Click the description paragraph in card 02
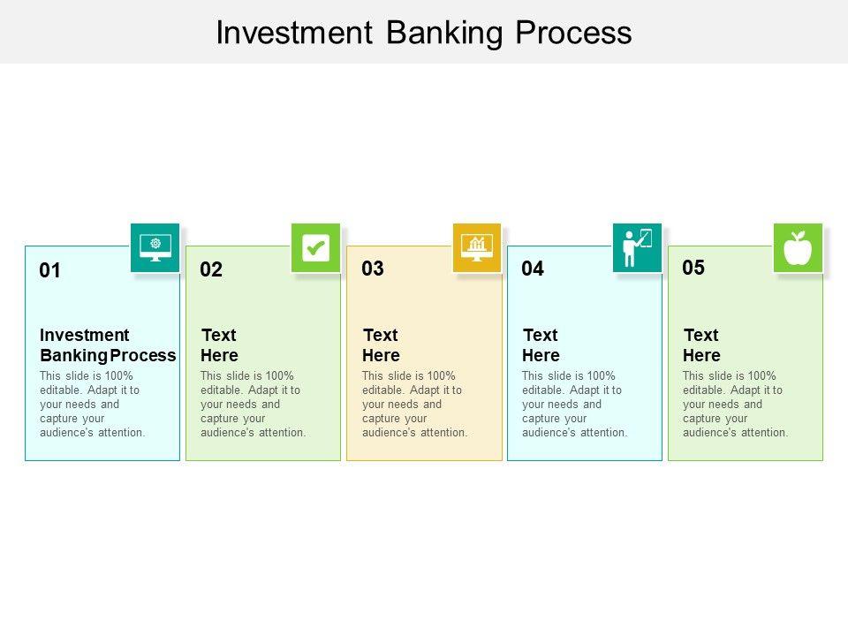Image resolution: width=848 pixels, height=636 pixels. pos(254,405)
